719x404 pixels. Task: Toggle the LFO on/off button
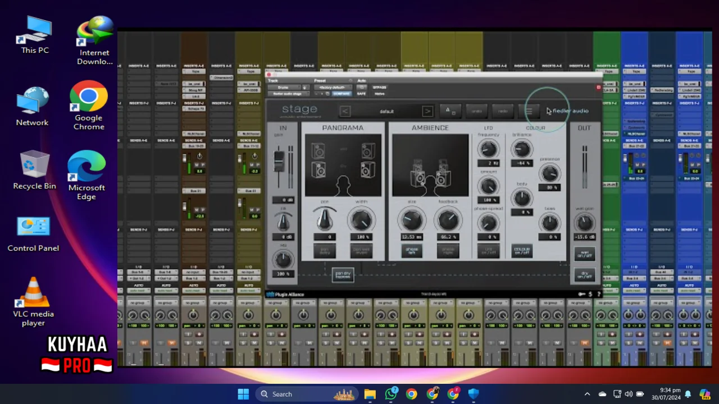pyautogui.click(x=488, y=251)
